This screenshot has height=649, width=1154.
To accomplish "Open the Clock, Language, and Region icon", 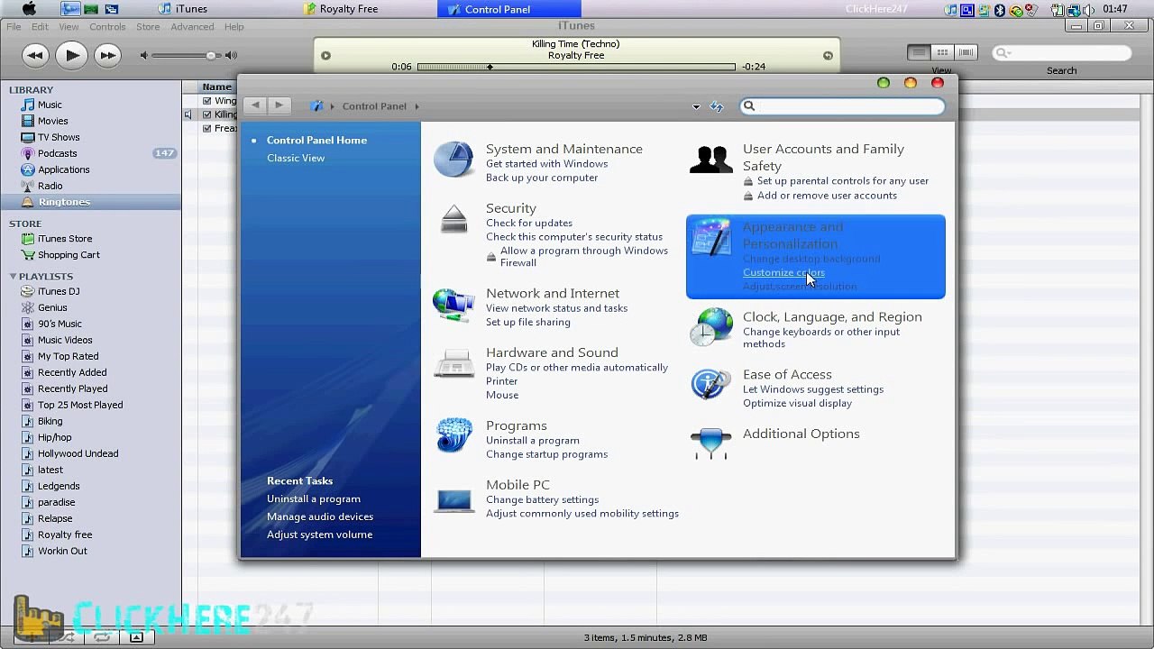I will (x=711, y=326).
